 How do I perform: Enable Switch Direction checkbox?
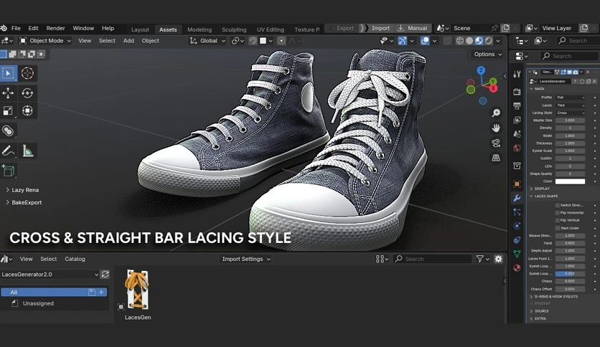pyautogui.click(x=557, y=205)
